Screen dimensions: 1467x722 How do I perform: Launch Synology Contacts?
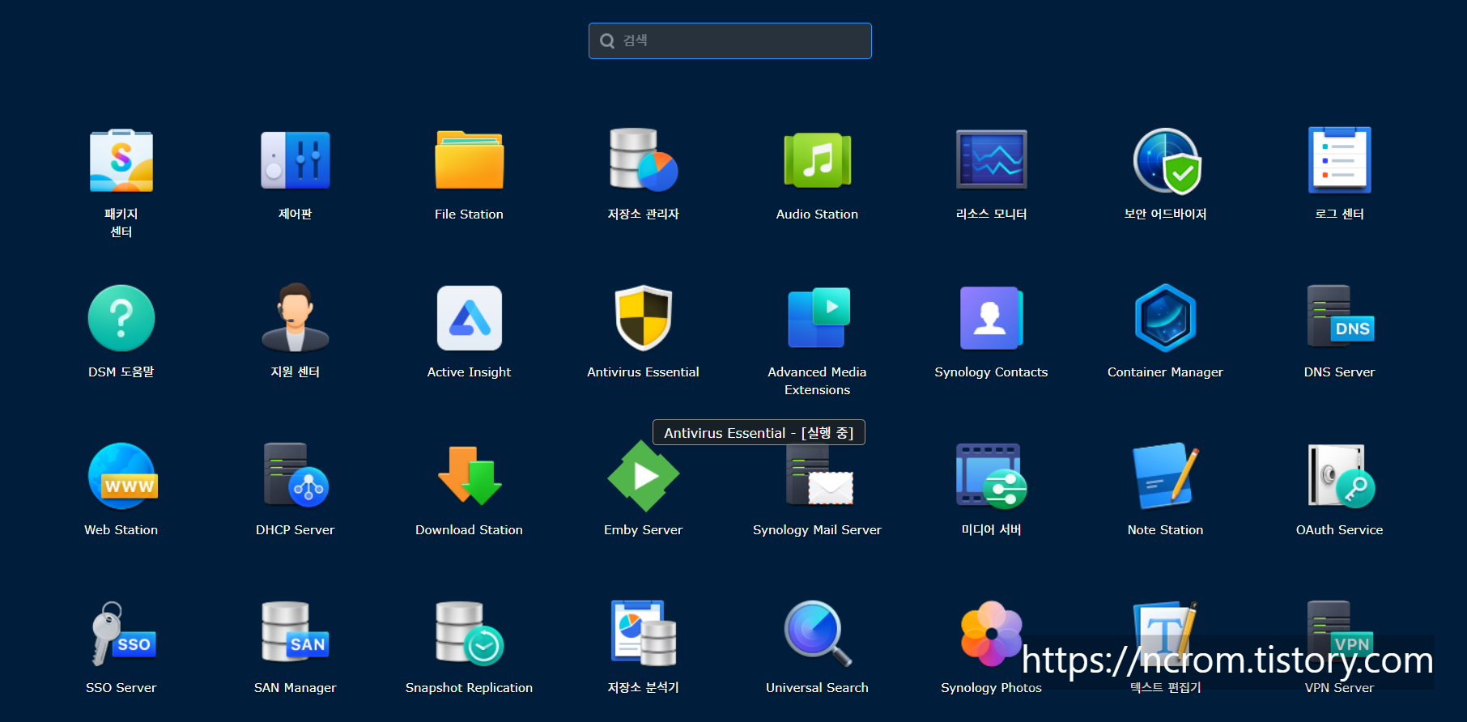(x=992, y=318)
